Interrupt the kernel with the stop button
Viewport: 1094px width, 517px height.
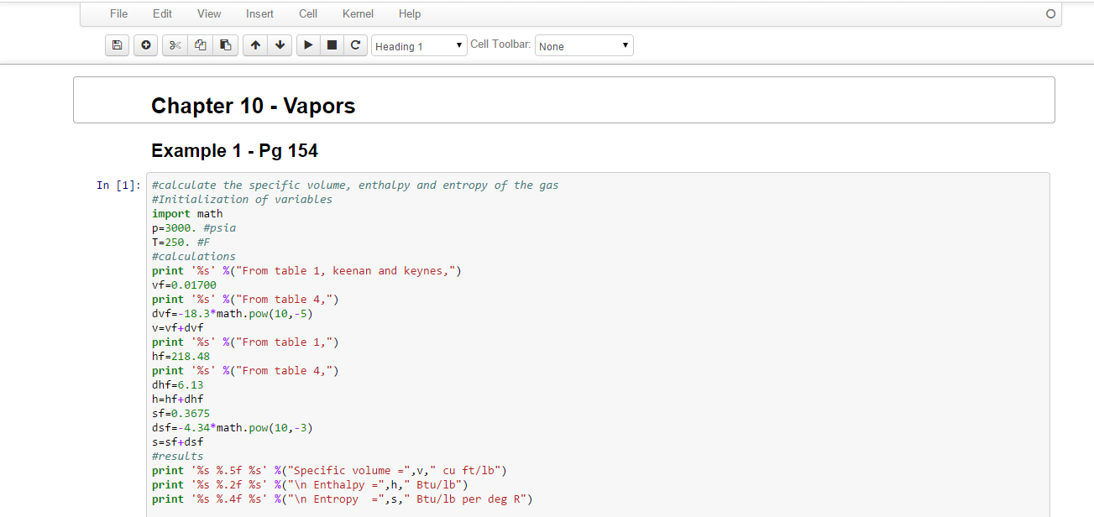click(x=332, y=45)
